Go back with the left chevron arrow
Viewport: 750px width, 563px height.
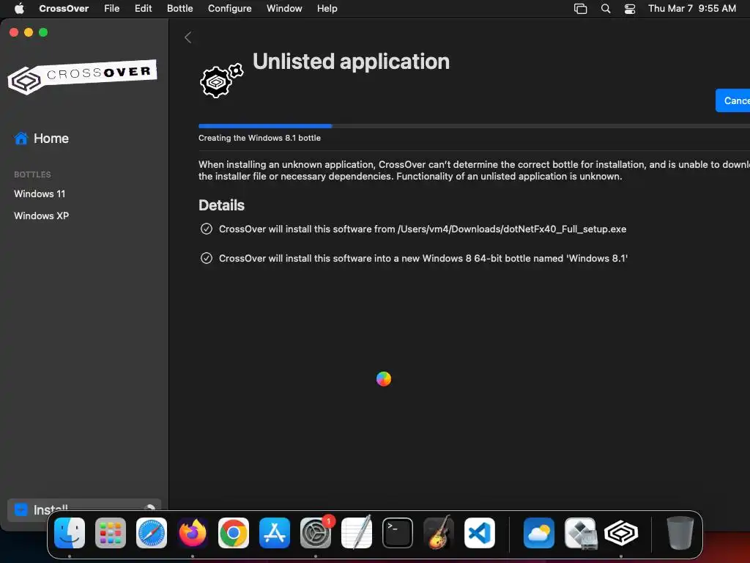click(188, 37)
